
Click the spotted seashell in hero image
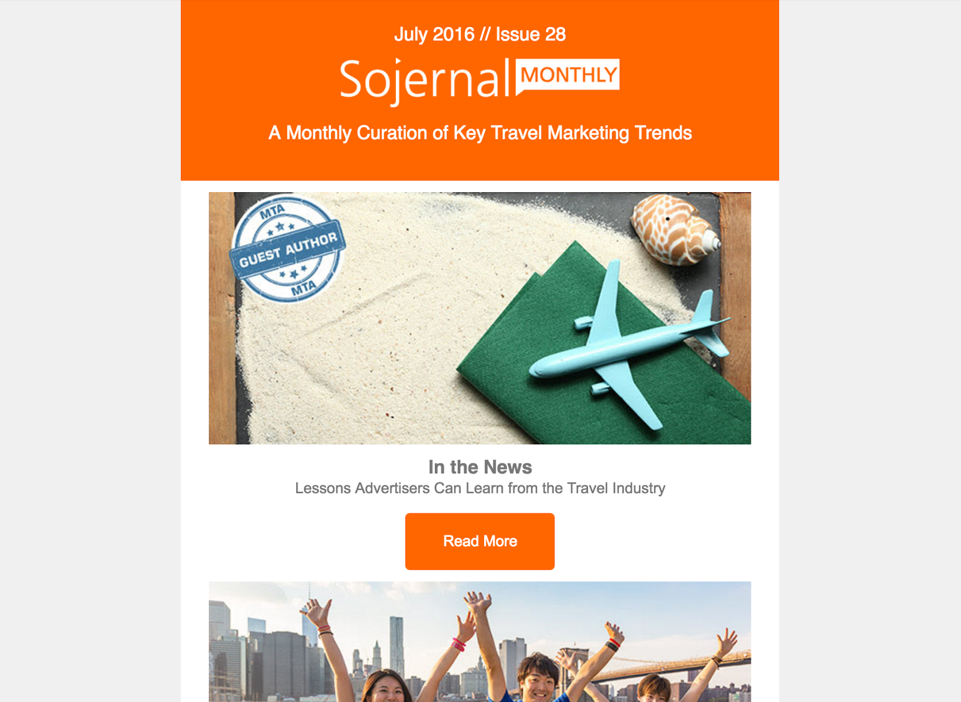[675, 229]
